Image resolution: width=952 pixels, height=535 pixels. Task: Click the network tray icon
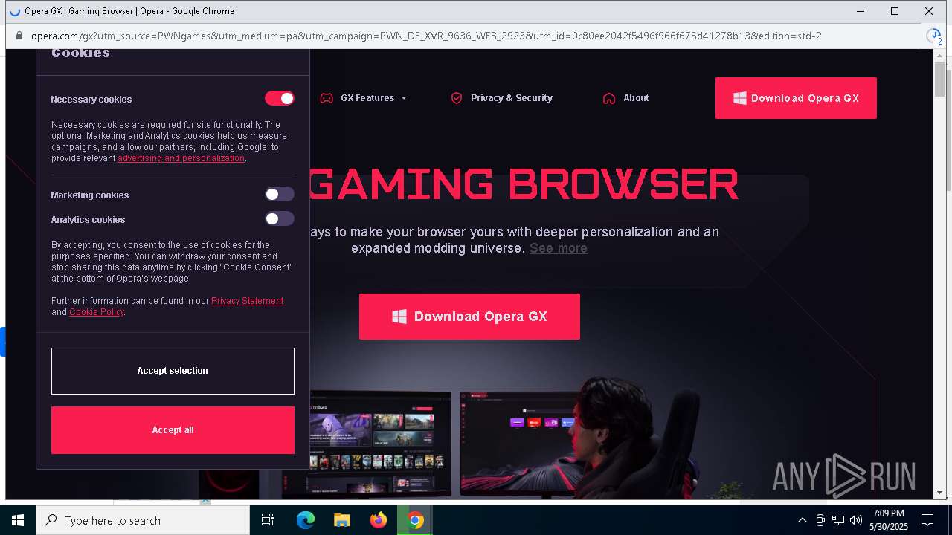pyautogui.click(x=838, y=520)
